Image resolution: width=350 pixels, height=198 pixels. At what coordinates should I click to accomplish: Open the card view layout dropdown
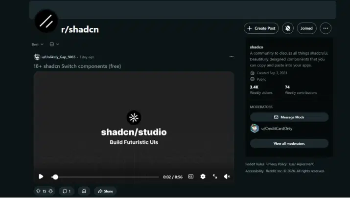click(x=54, y=44)
